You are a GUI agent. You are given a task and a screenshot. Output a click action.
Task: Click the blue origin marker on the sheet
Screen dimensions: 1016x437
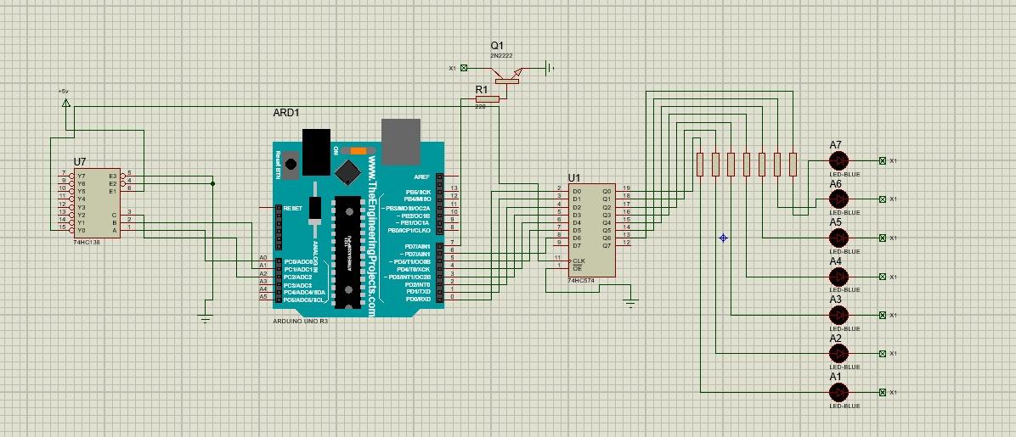pos(723,238)
